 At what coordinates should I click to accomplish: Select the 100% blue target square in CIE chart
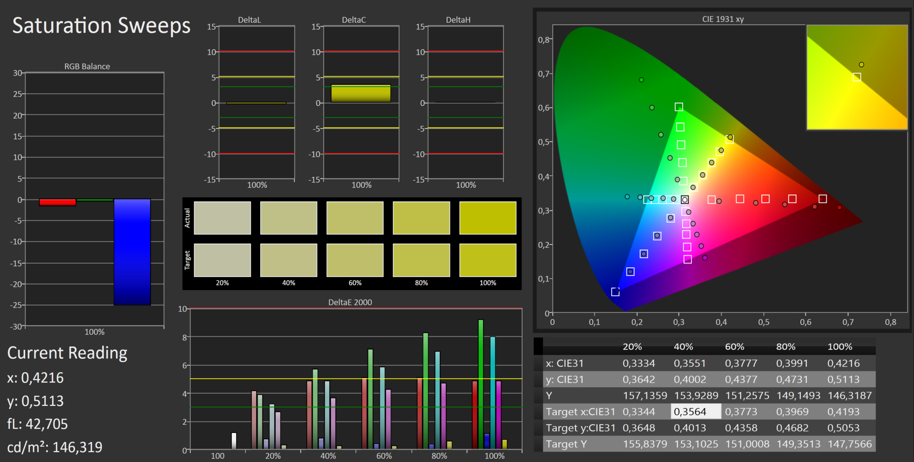point(615,292)
